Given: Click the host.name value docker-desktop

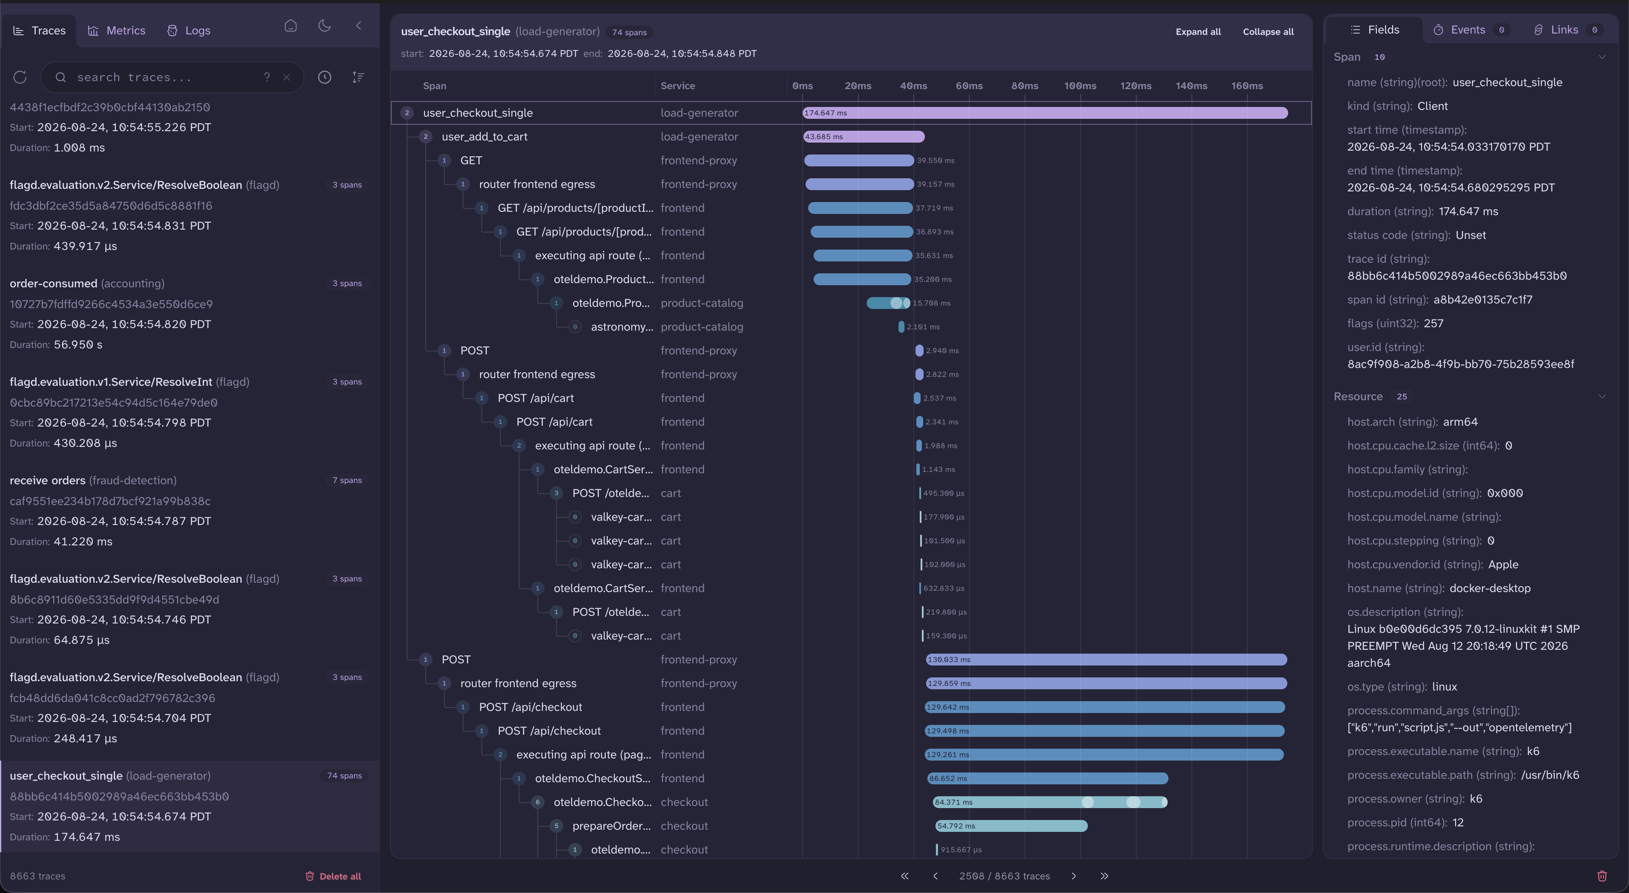Looking at the screenshot, I should (x=1490, y=588).
